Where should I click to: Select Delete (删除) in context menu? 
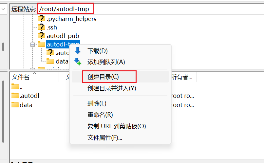[x=120, y=103]
